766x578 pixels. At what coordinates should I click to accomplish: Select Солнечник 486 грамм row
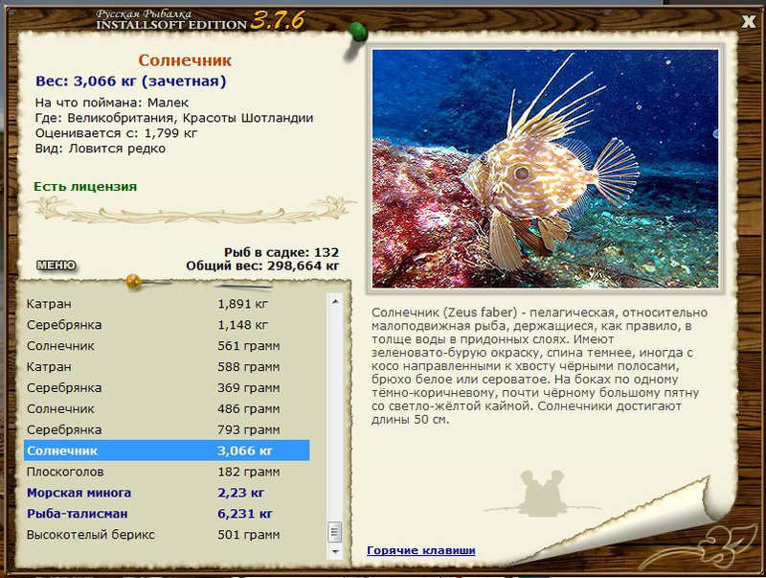pos(167,408)
